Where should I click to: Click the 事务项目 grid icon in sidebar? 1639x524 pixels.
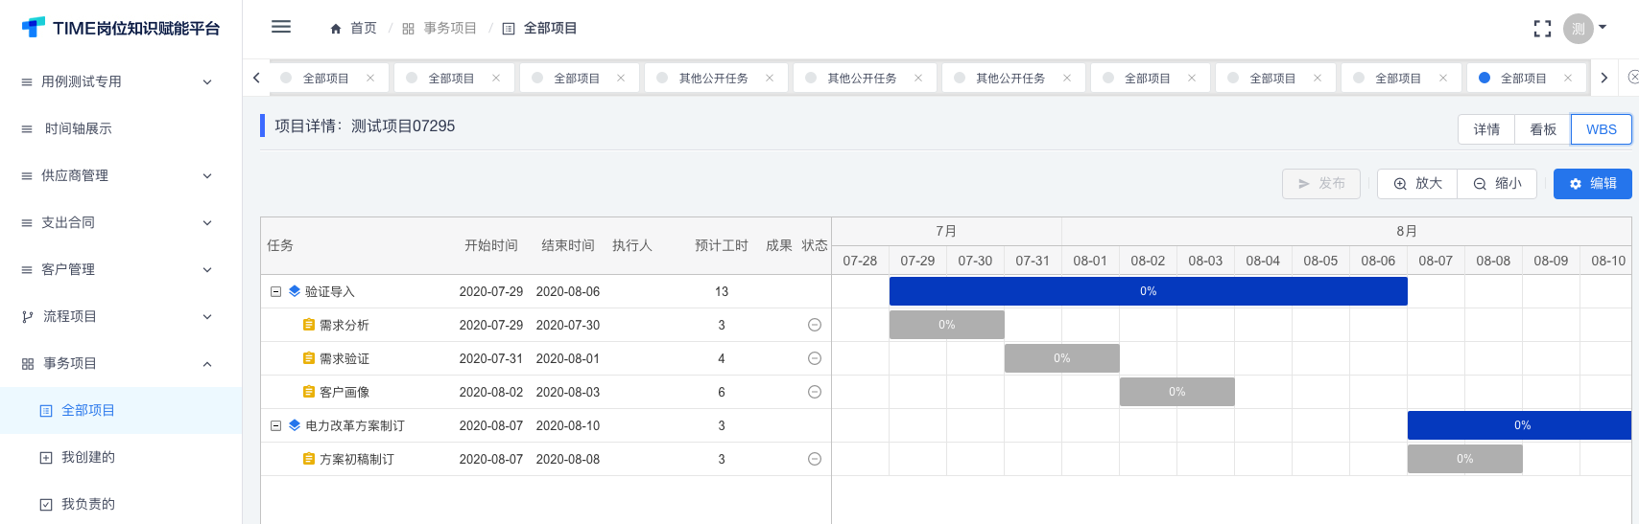27,364
